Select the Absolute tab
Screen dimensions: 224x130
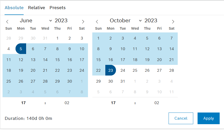(14, 8)
